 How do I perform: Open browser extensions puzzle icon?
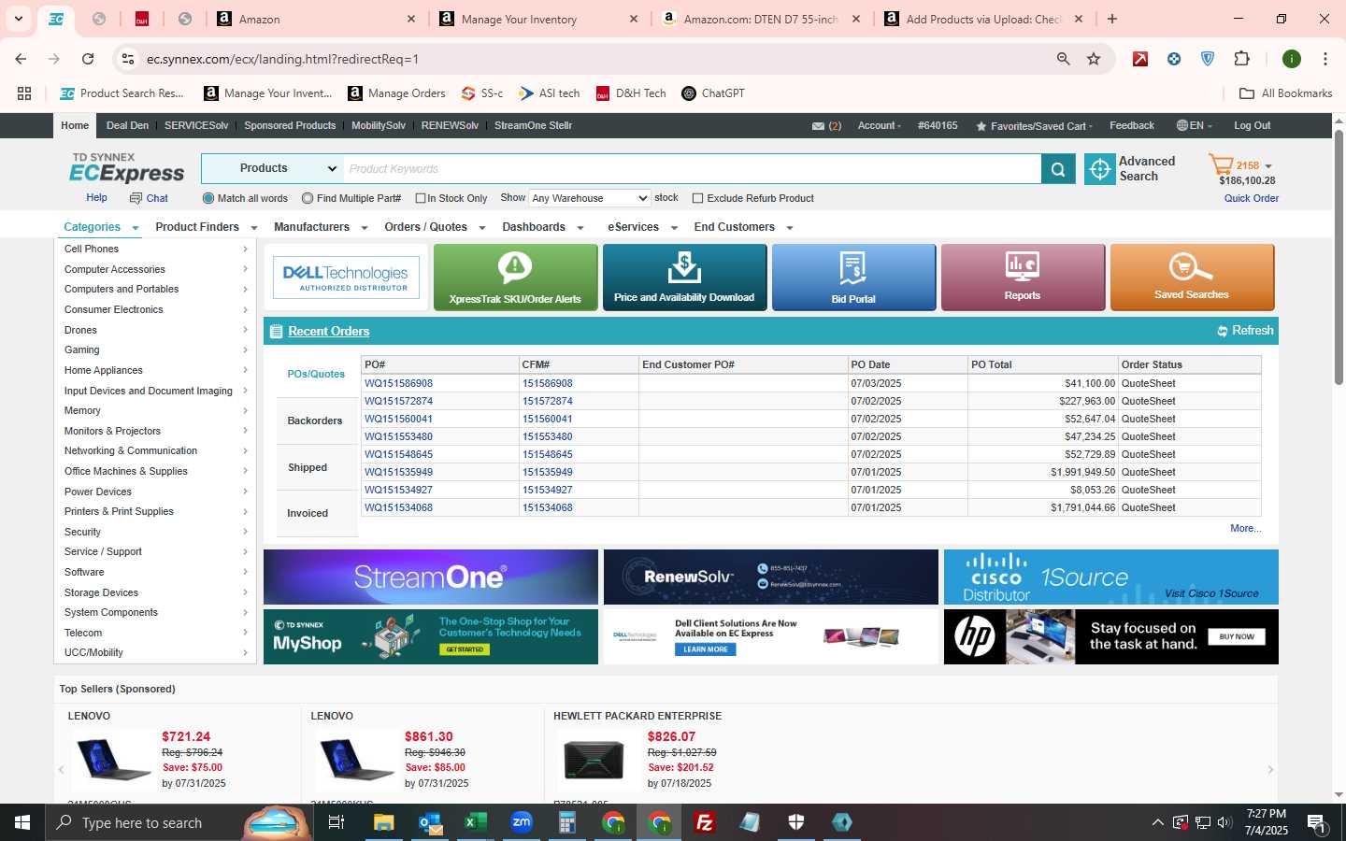[x=1241, y=59]
